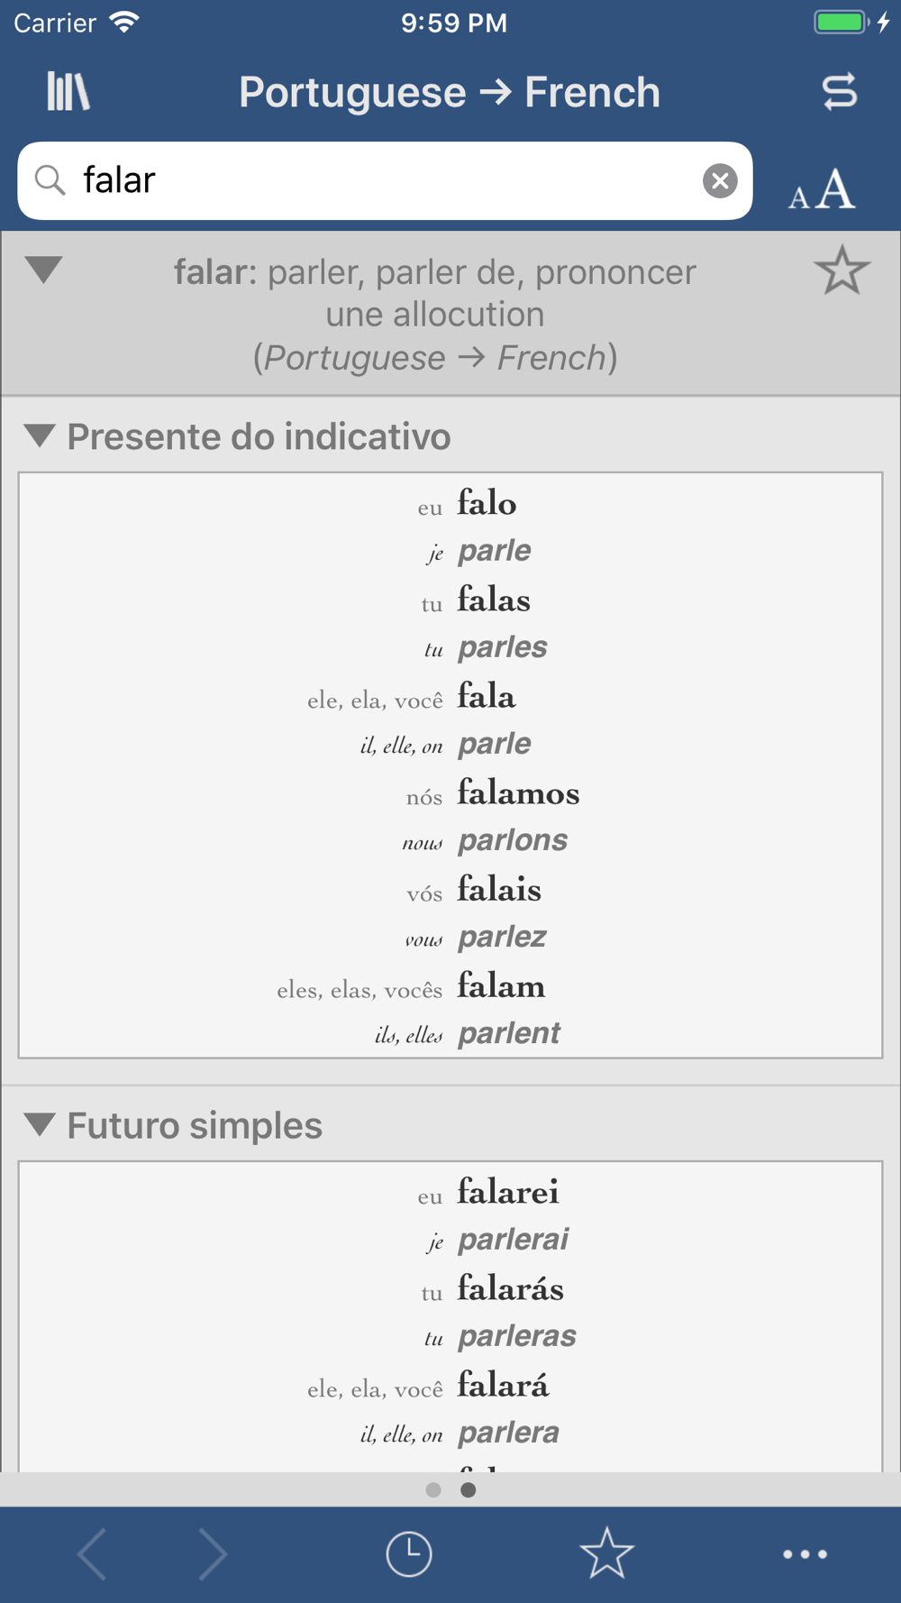Screen dimensions: 901x1603
Task: Switch to first page dot
Action: [x=433, y=1490]
